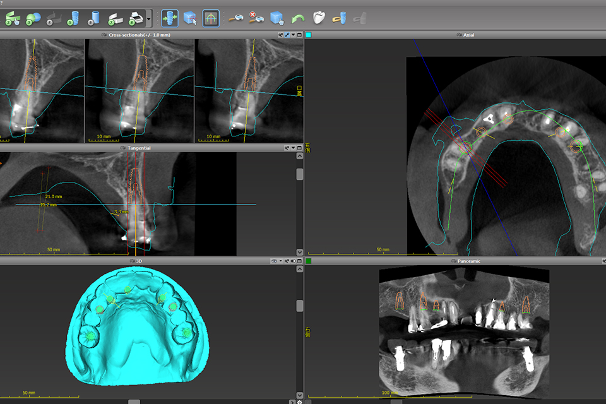Maximize the Cross-sectionals panel
Screen dimensions: 606x404
pos(299,35)
